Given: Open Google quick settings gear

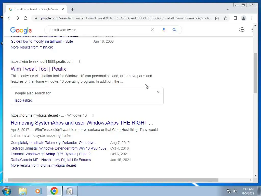Looking at the screenshot, I should click(242, 30).
